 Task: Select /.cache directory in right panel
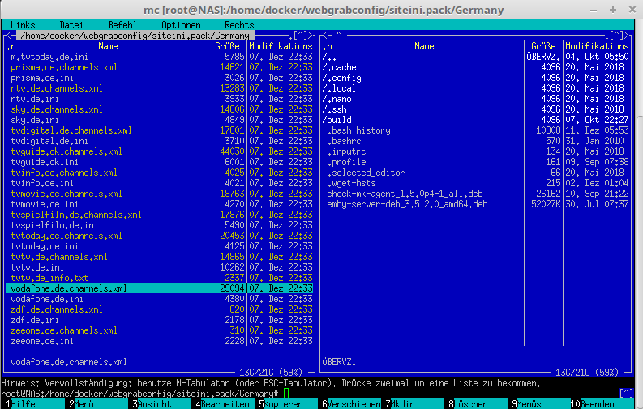[339, 67]
